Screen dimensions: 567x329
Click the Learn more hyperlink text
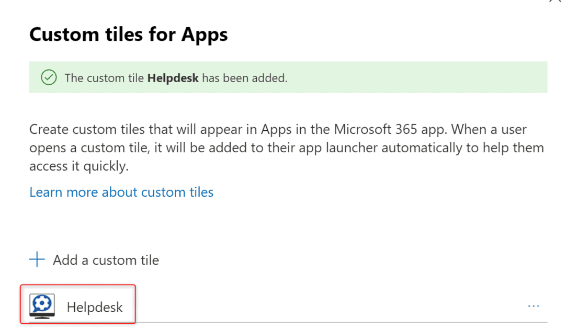[121, 192]
